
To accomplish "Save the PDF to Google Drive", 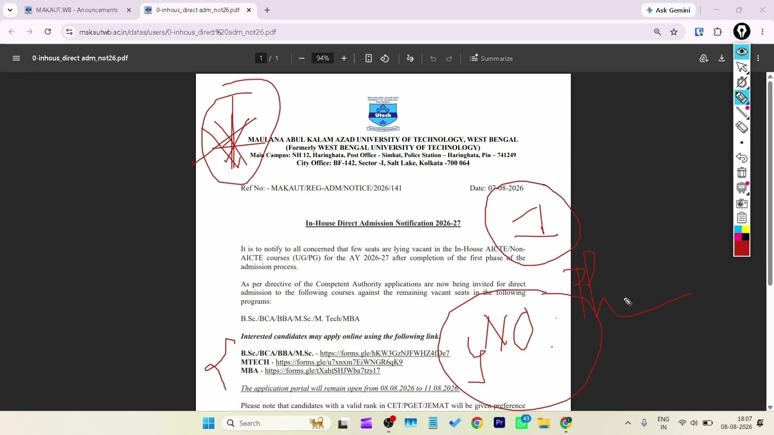I will pyautogui.click(x=703, y=58).
